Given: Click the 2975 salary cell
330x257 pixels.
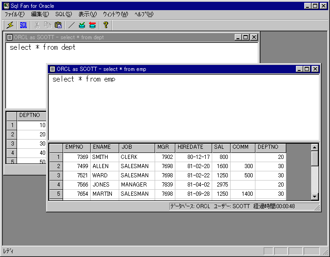Looking at the screenshot, I should click(221, 185).
